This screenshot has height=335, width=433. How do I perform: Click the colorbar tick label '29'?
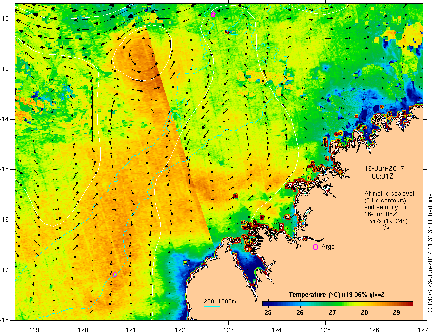396,313
